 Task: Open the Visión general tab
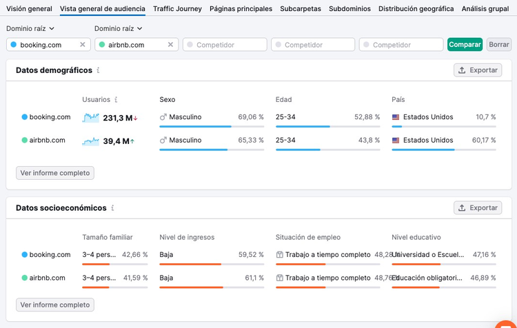click(29, 8)
